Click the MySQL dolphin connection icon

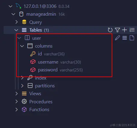18,6
